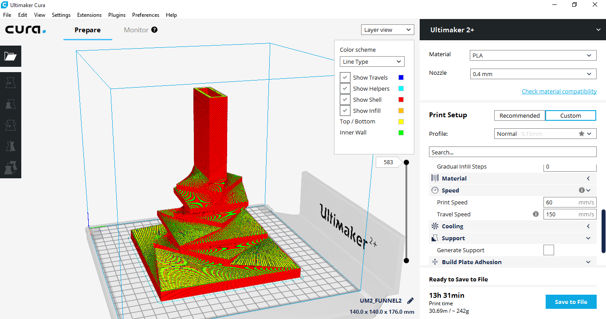Click the layer slider bottom handle
The height and width of the screenshot is (319, 606).
tap(406, 261)
